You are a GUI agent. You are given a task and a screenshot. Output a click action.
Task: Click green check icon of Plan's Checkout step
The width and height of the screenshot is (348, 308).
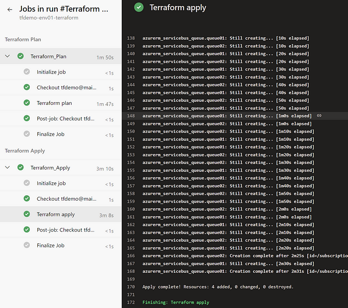click(27, 87)
